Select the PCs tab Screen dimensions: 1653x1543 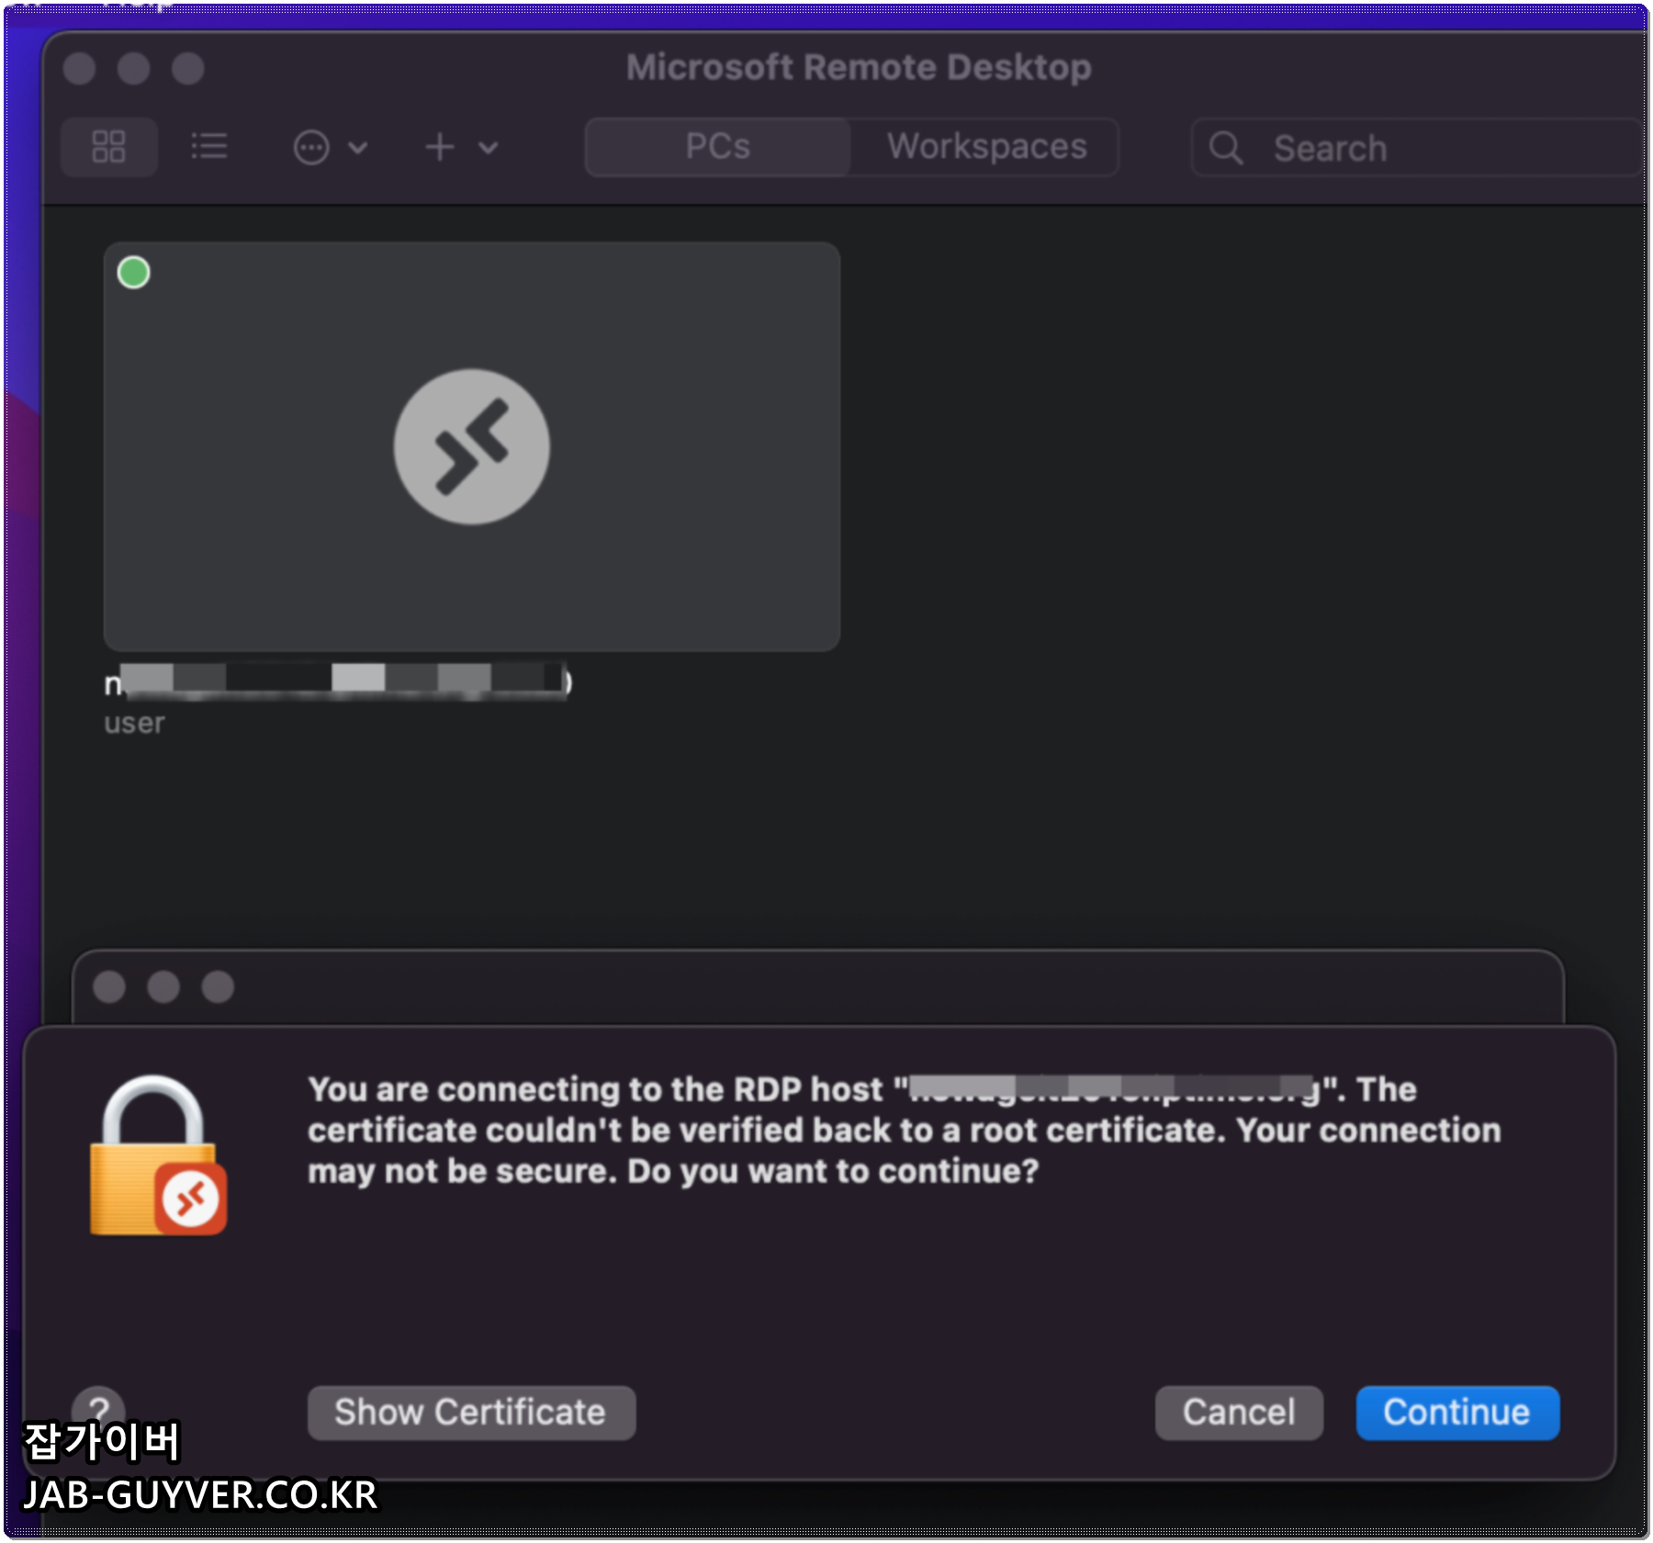(x=718, y=147)
